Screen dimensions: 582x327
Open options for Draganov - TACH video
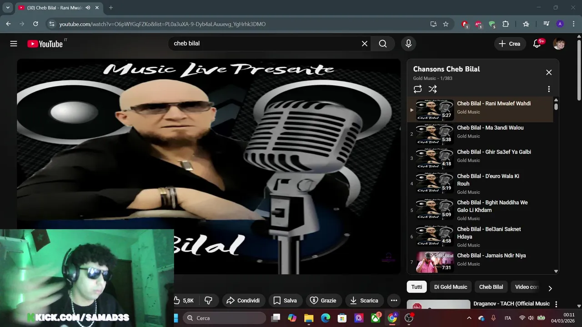[x=556, y=304]
